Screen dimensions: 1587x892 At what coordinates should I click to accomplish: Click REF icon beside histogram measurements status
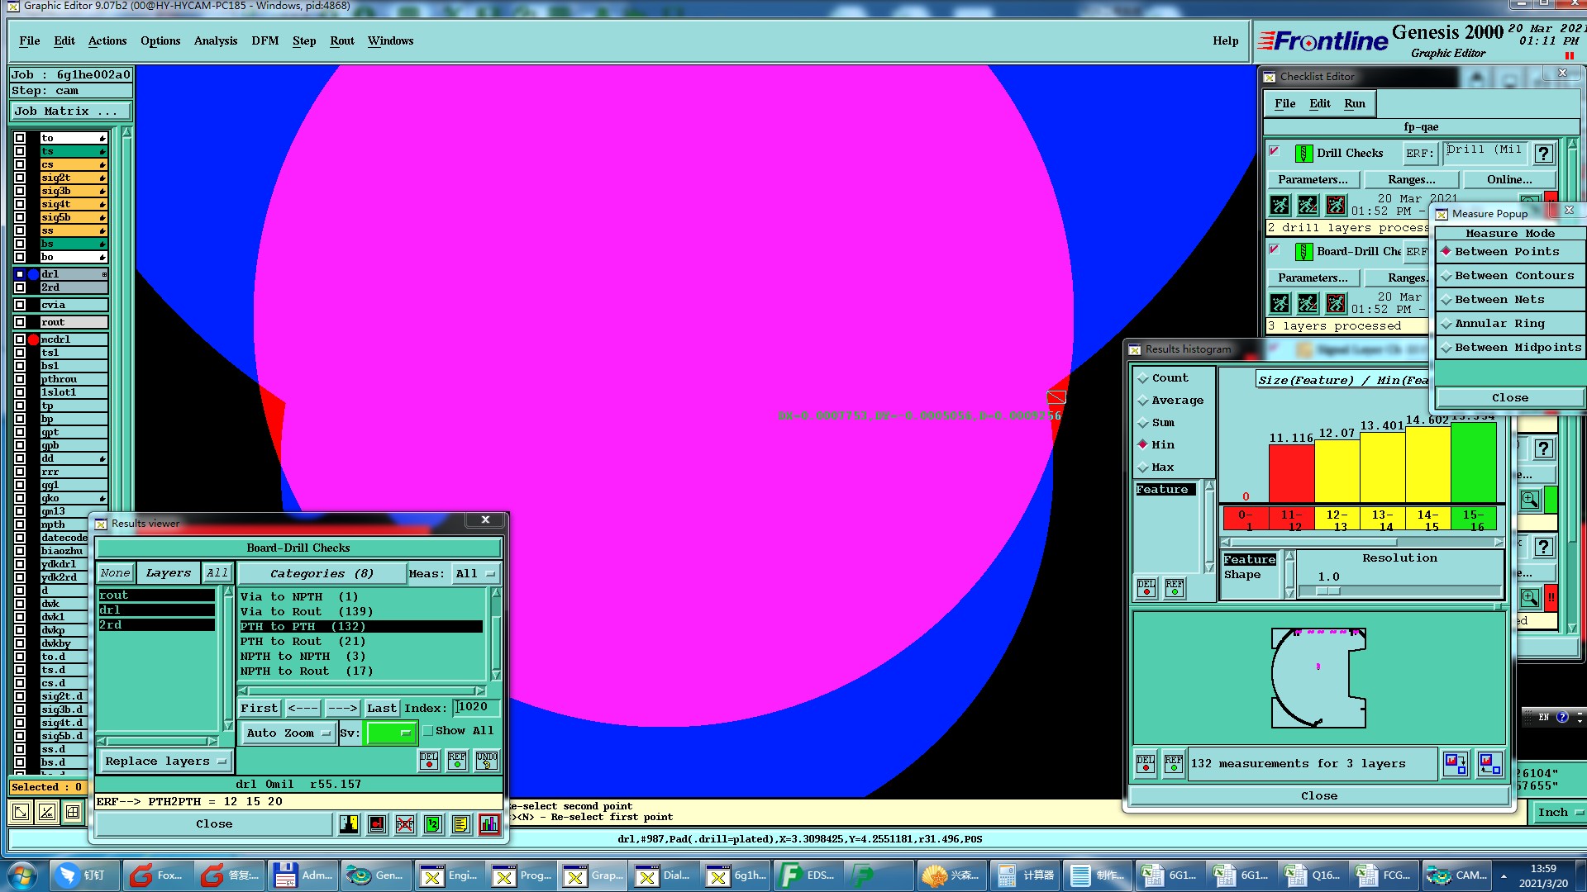click(x=1174, y=764)
